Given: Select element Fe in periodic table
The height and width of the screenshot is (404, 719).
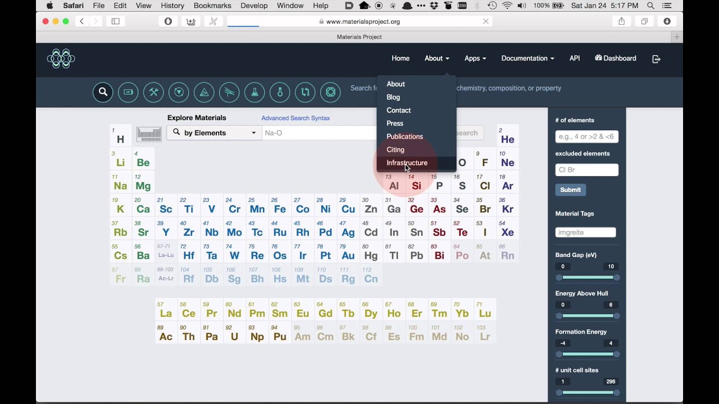Looking at the screenshot, I should click(x=280, y=205).
